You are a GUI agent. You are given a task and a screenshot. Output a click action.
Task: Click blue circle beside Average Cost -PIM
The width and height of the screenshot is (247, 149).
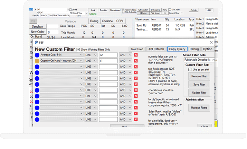click(37, 55)
